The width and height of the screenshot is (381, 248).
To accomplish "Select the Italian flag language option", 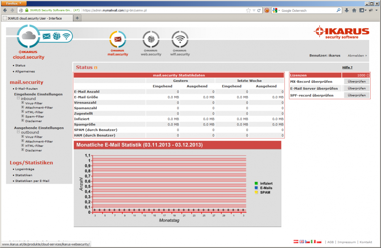I will [313, 242].
